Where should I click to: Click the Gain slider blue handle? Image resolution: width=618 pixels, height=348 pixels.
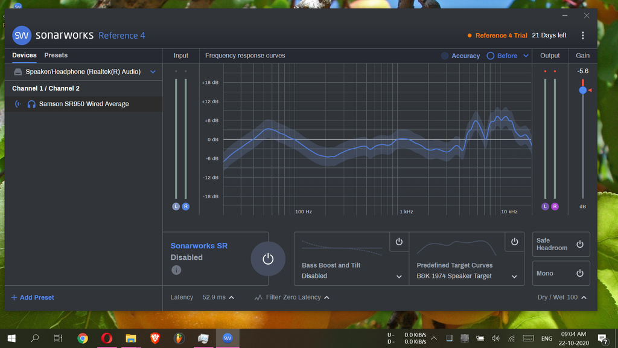point(582,91)
